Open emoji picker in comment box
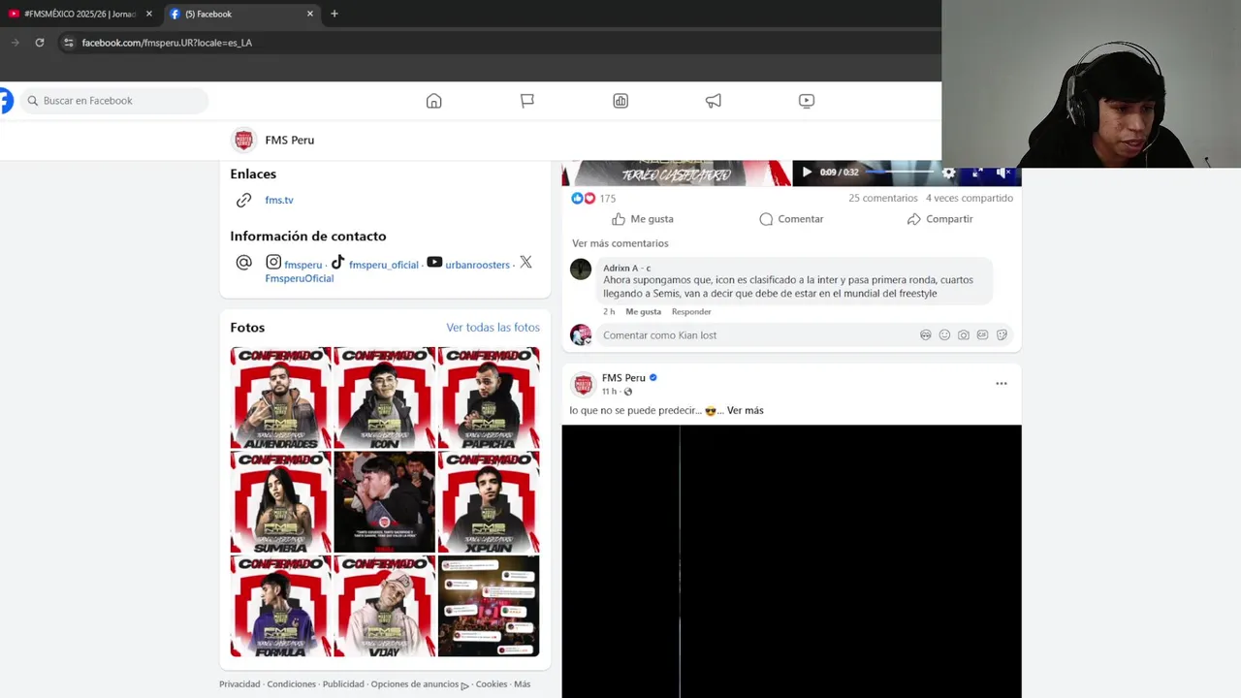This screenshot has width=1241, height=698. pyautogui.click(x=944, y=335)
